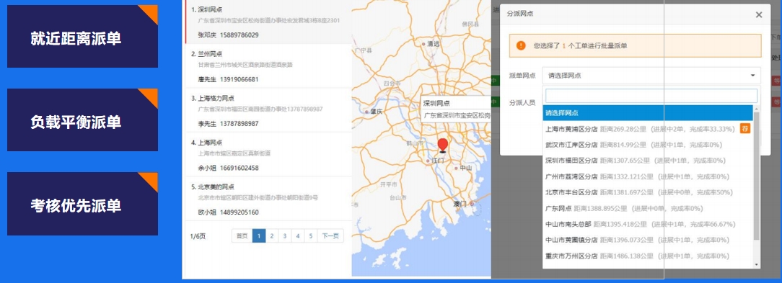Go to 下一页 in pagination
The height and width of the screenshot is (283, 782).
point(330,236)
